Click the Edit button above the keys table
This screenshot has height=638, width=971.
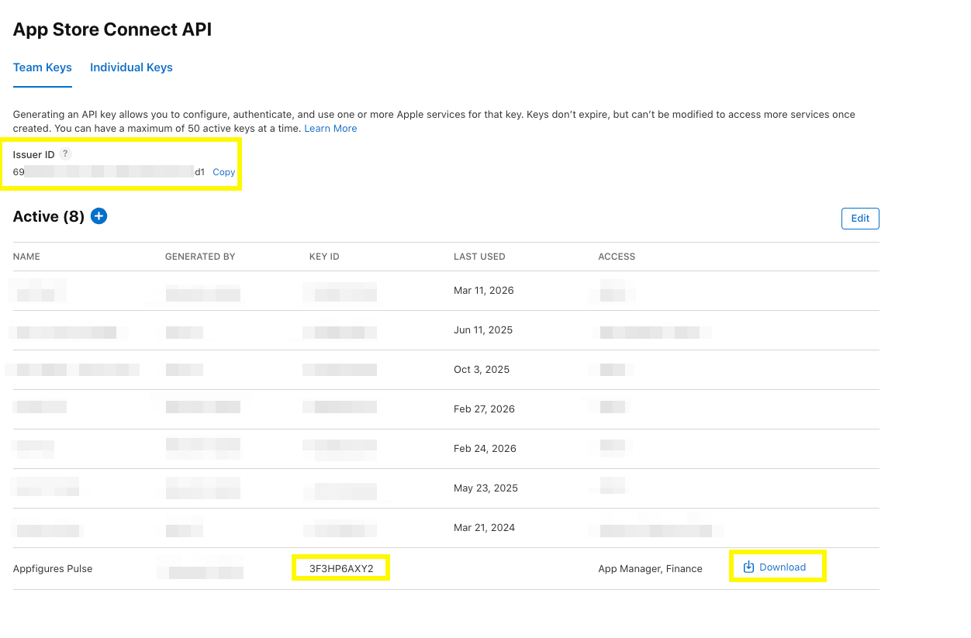click(860, 218)
